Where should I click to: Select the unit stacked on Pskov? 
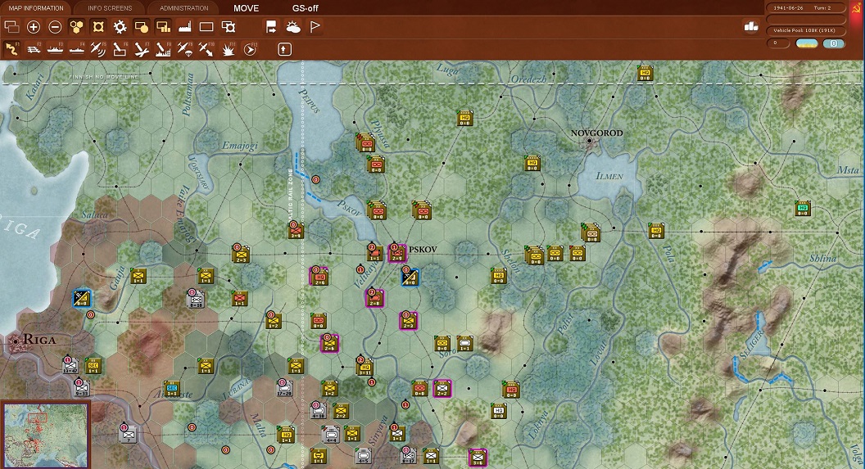pos(396,253)
